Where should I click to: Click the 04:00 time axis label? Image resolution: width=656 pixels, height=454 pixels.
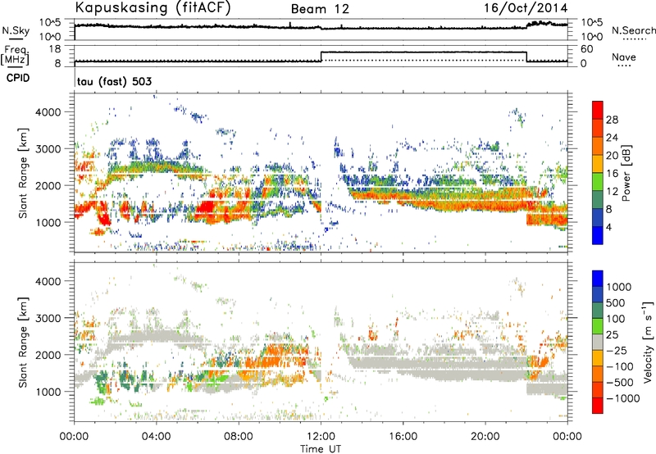click(x=156, y=437)
